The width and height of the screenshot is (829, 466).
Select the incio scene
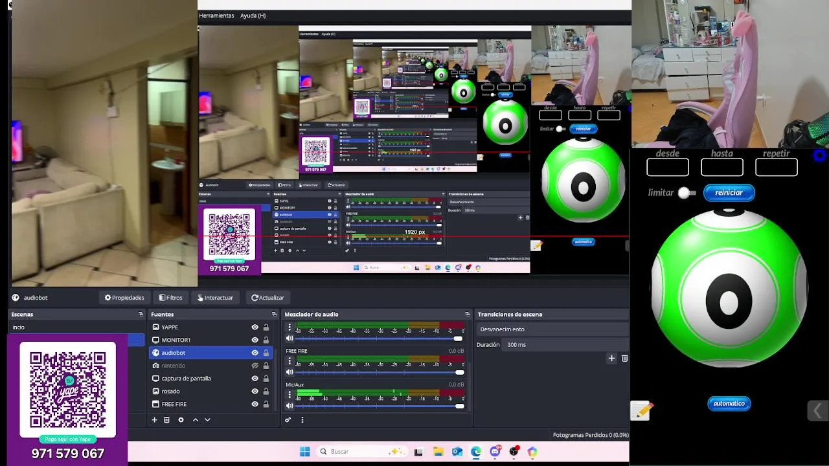[x=76, y=327]
